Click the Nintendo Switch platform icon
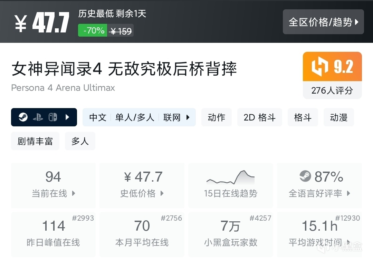The height and width of the screenshot is (260, 373). (x=52, y=117)
